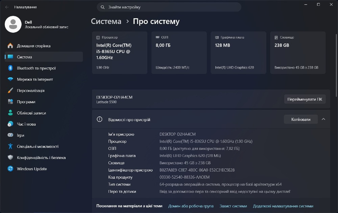338x213 pixels.
Task: Click the Сховище drive icon on card
Action: pos(276,37)
